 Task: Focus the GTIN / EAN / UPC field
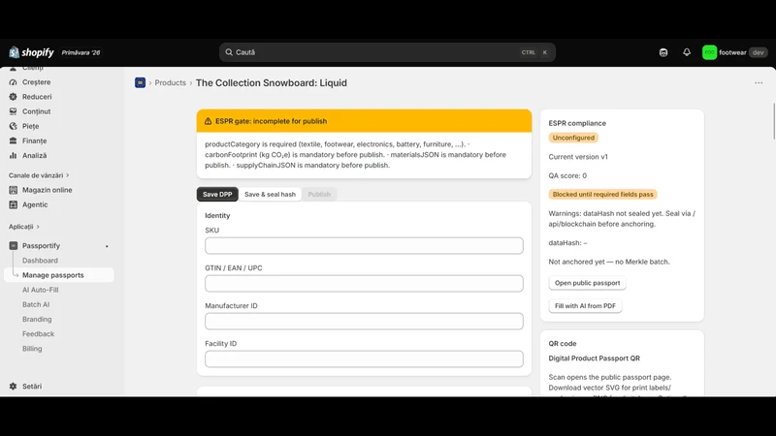tap(364, 283)
